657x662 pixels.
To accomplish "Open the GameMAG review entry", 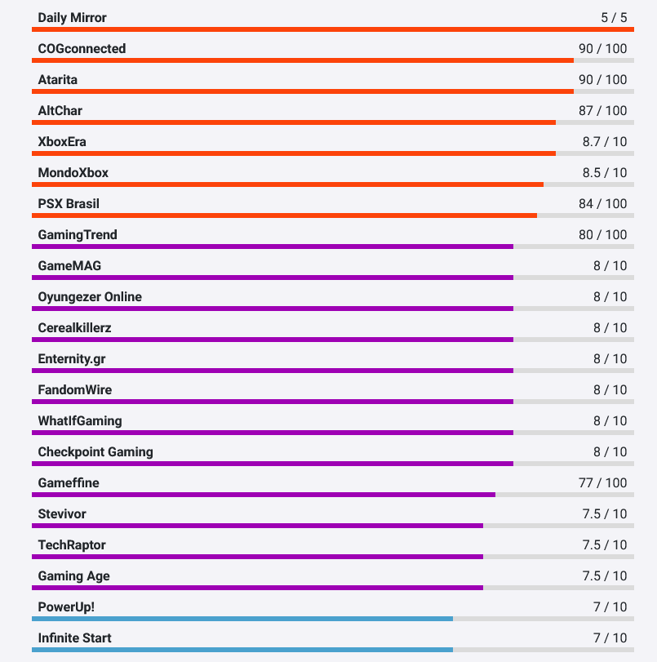I will pos(69,265).
